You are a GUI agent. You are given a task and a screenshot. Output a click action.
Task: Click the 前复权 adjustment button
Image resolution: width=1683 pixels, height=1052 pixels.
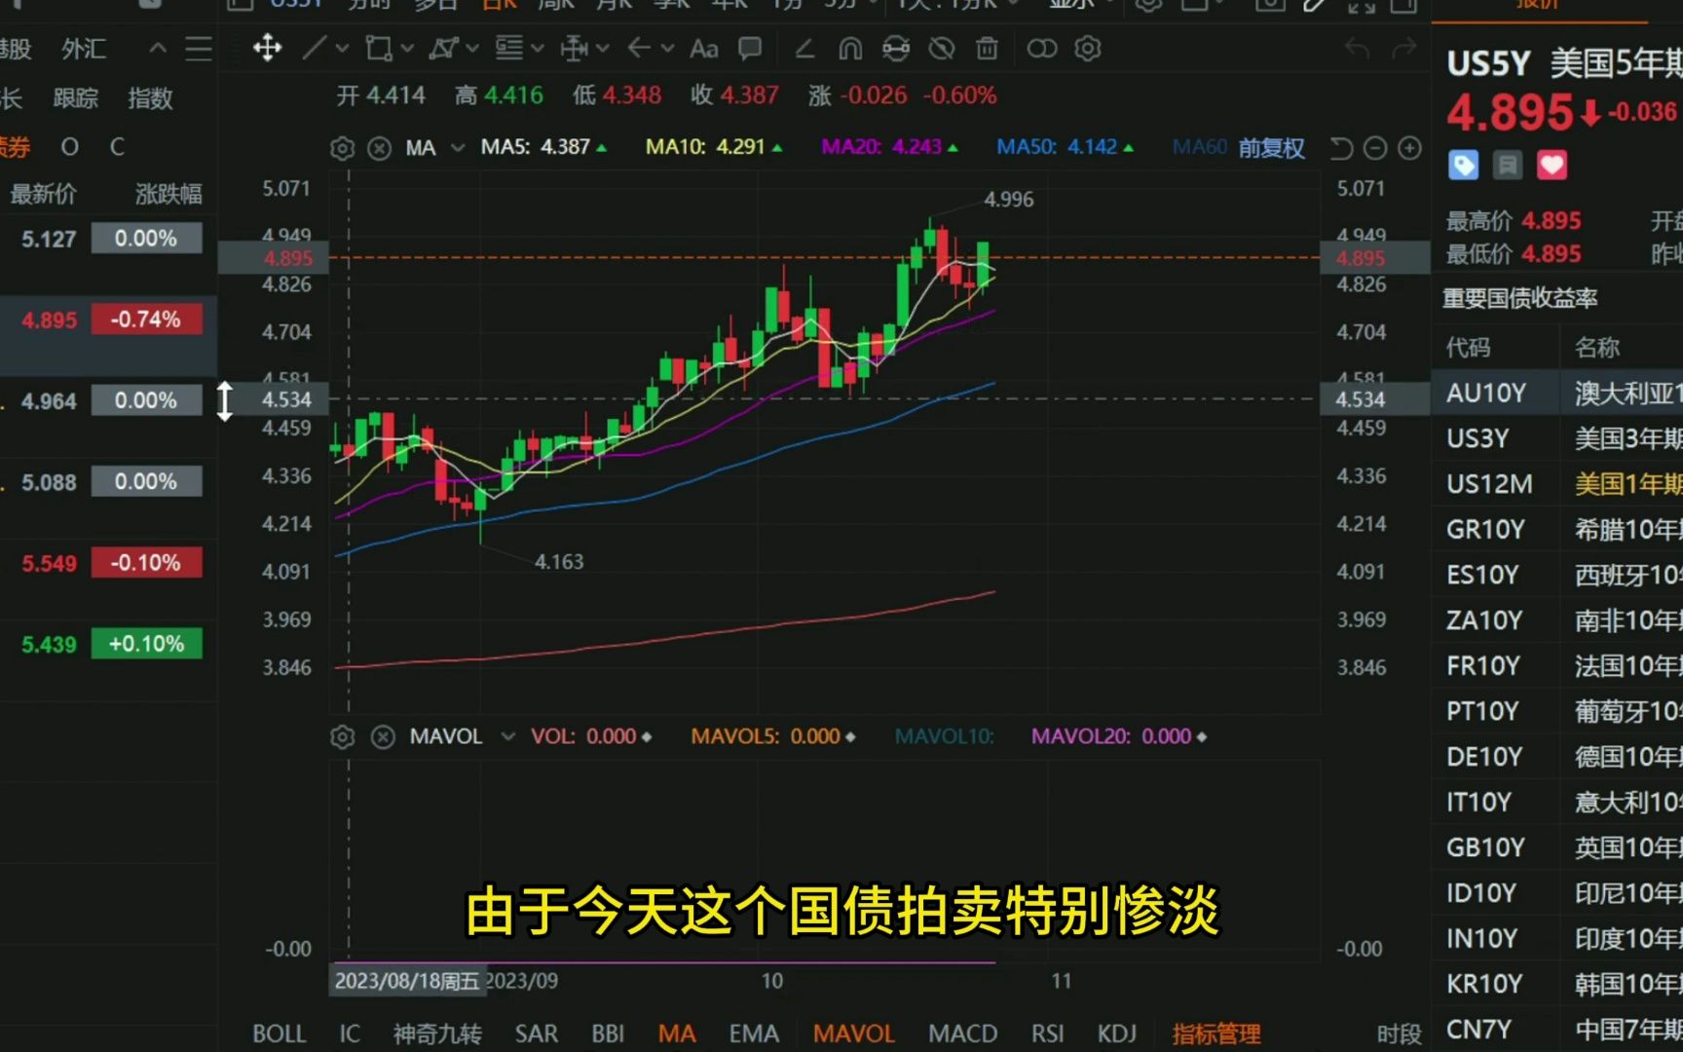[x=1271, y=148]
